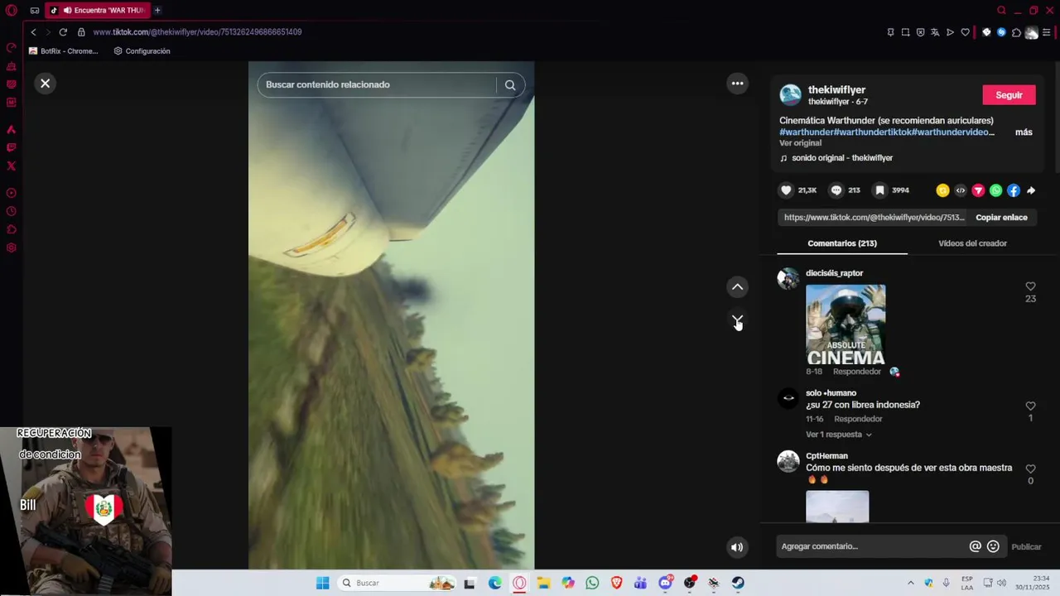Open the tab islands workspace icon

coord(35,10)
